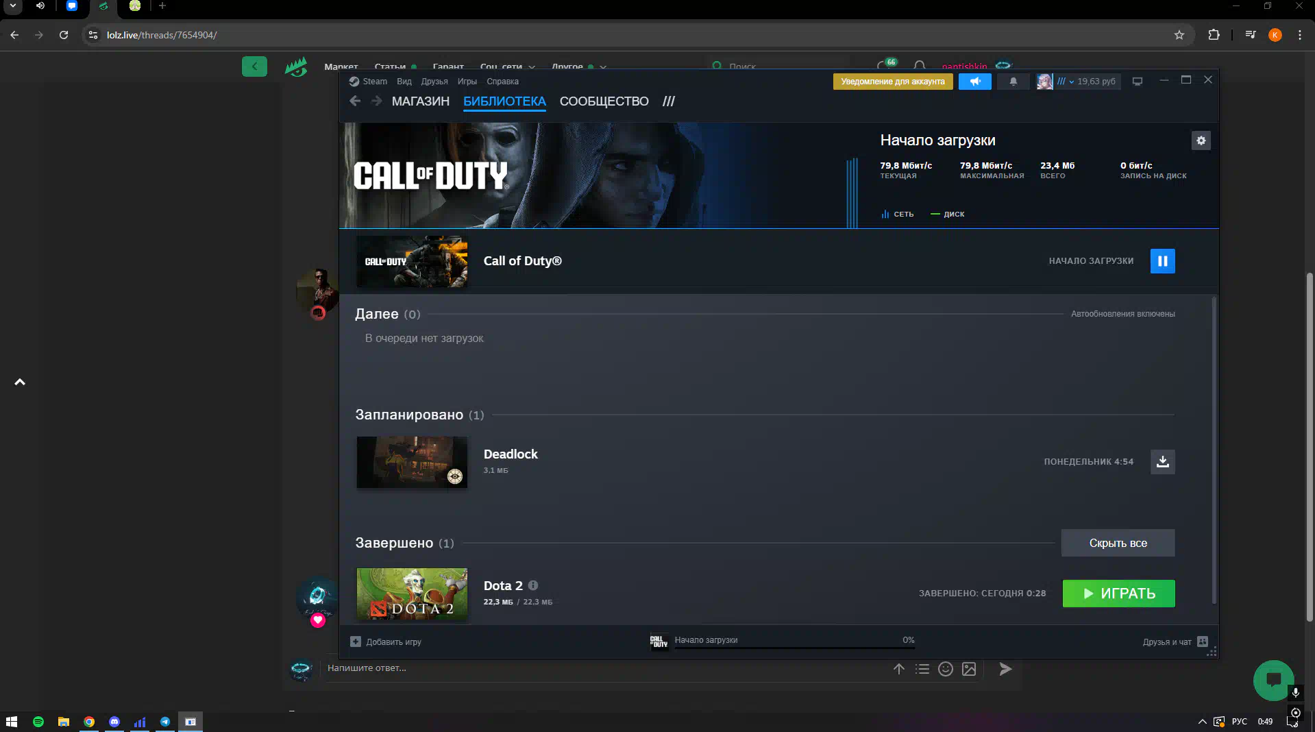Open the /// profile tab
The width and height of the screenshot is (1315, 732).
(x=669, y=101)
